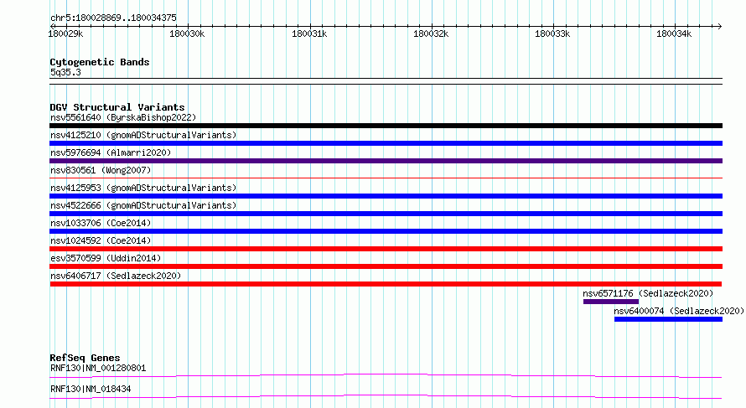Viewport: 746px width, 408px height.
Task: Click the 180032k ruler position label
Action: point(431,34)
